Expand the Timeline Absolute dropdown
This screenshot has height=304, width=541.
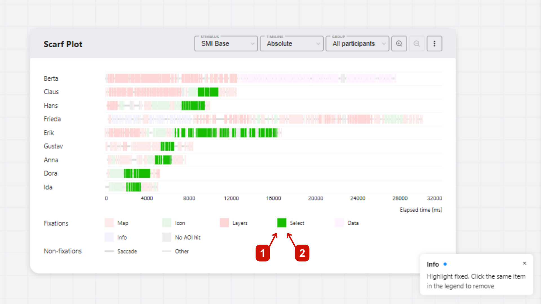[292, 44]
